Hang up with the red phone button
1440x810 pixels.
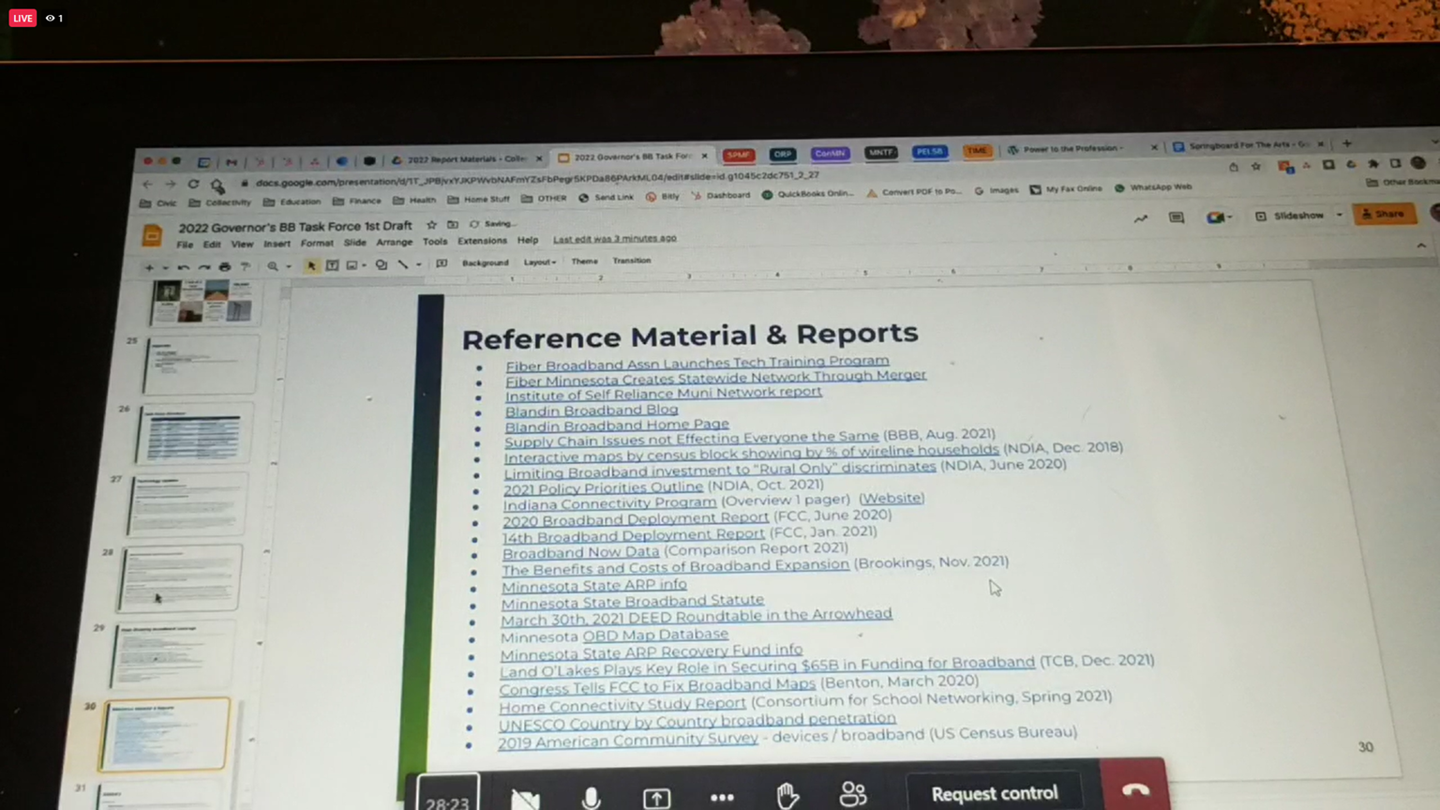[x=1134, y=790]
